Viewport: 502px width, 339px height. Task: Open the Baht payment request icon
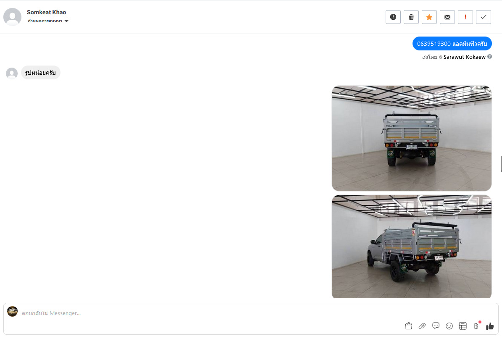click(476, 326)
